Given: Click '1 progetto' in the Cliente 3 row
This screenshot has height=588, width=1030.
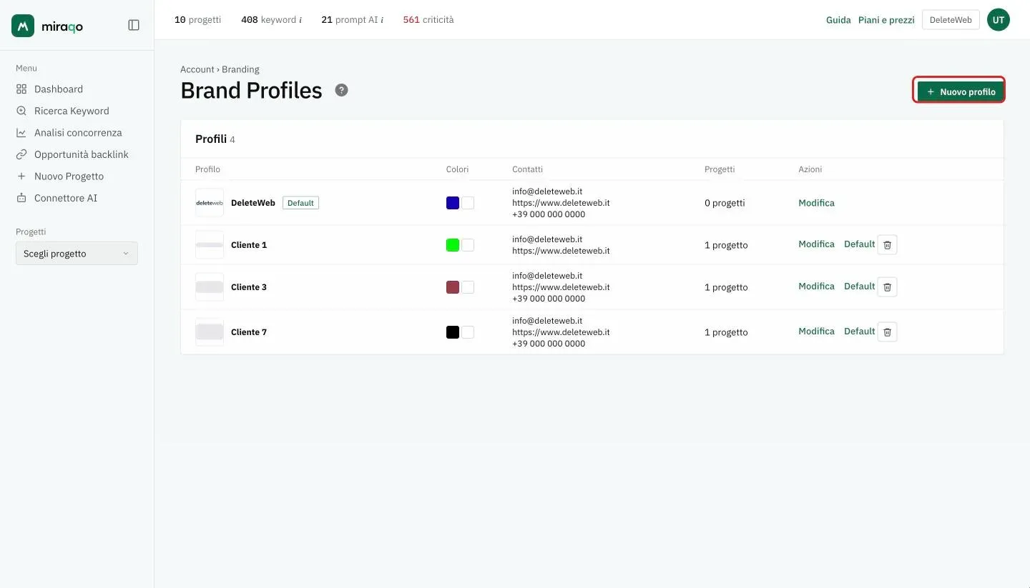Looking at the screenshot, I should click(x=726, y=287).
